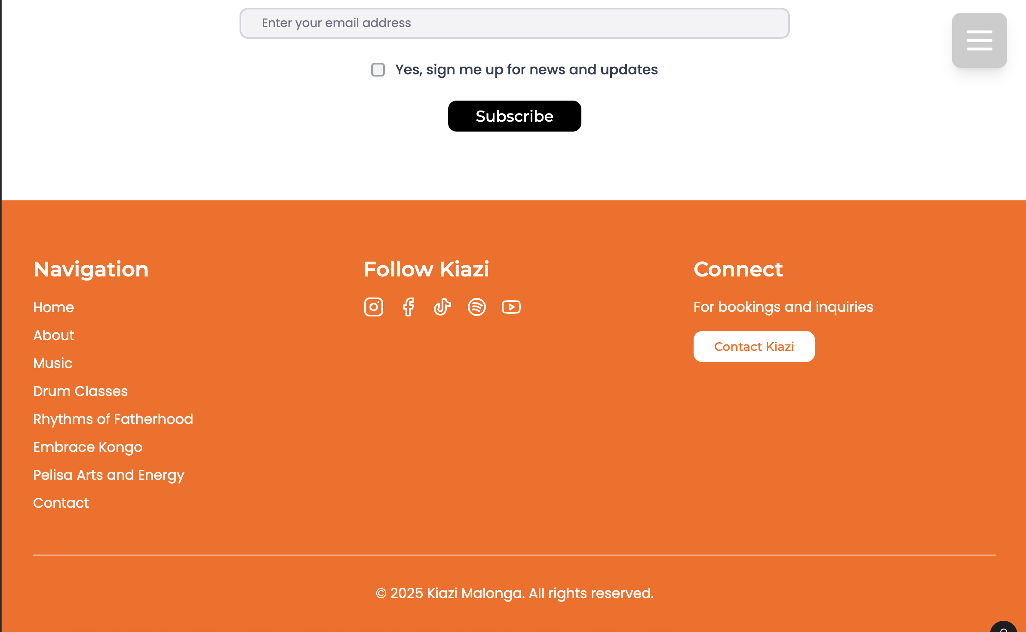Go to Home in footer navigation
Screen dimensions: 1026x632
point(53,307)
